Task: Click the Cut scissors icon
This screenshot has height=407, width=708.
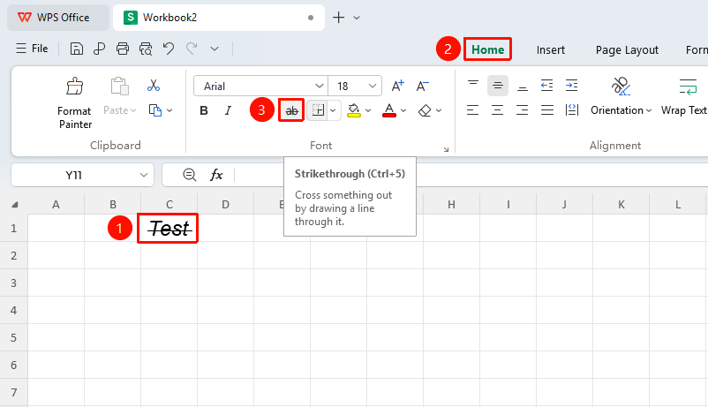Action: click(154, 86)
